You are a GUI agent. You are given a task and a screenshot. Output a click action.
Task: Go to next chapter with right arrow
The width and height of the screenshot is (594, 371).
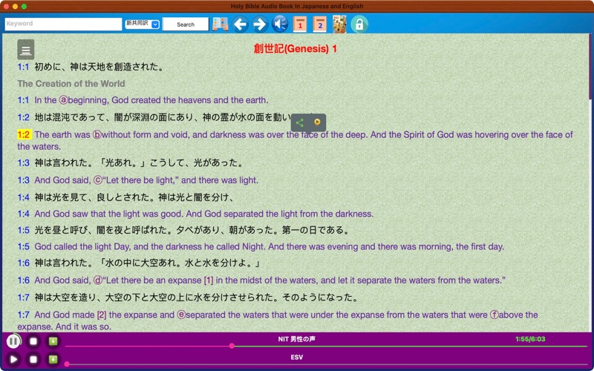(260, 24)
